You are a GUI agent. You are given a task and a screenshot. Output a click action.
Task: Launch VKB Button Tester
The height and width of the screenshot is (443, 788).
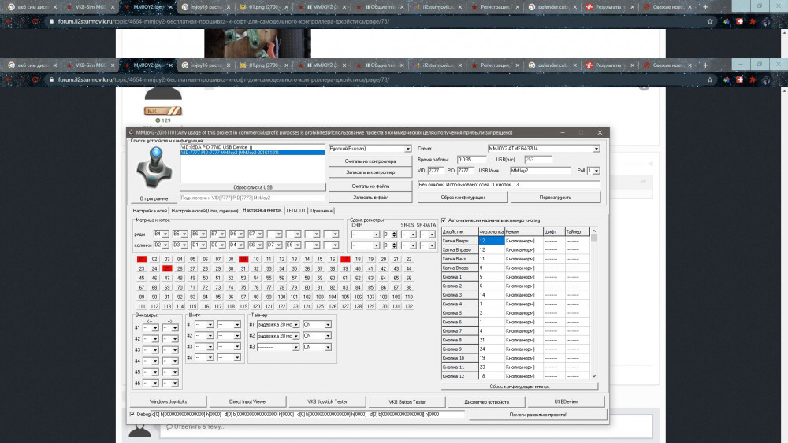pos(407,401)
